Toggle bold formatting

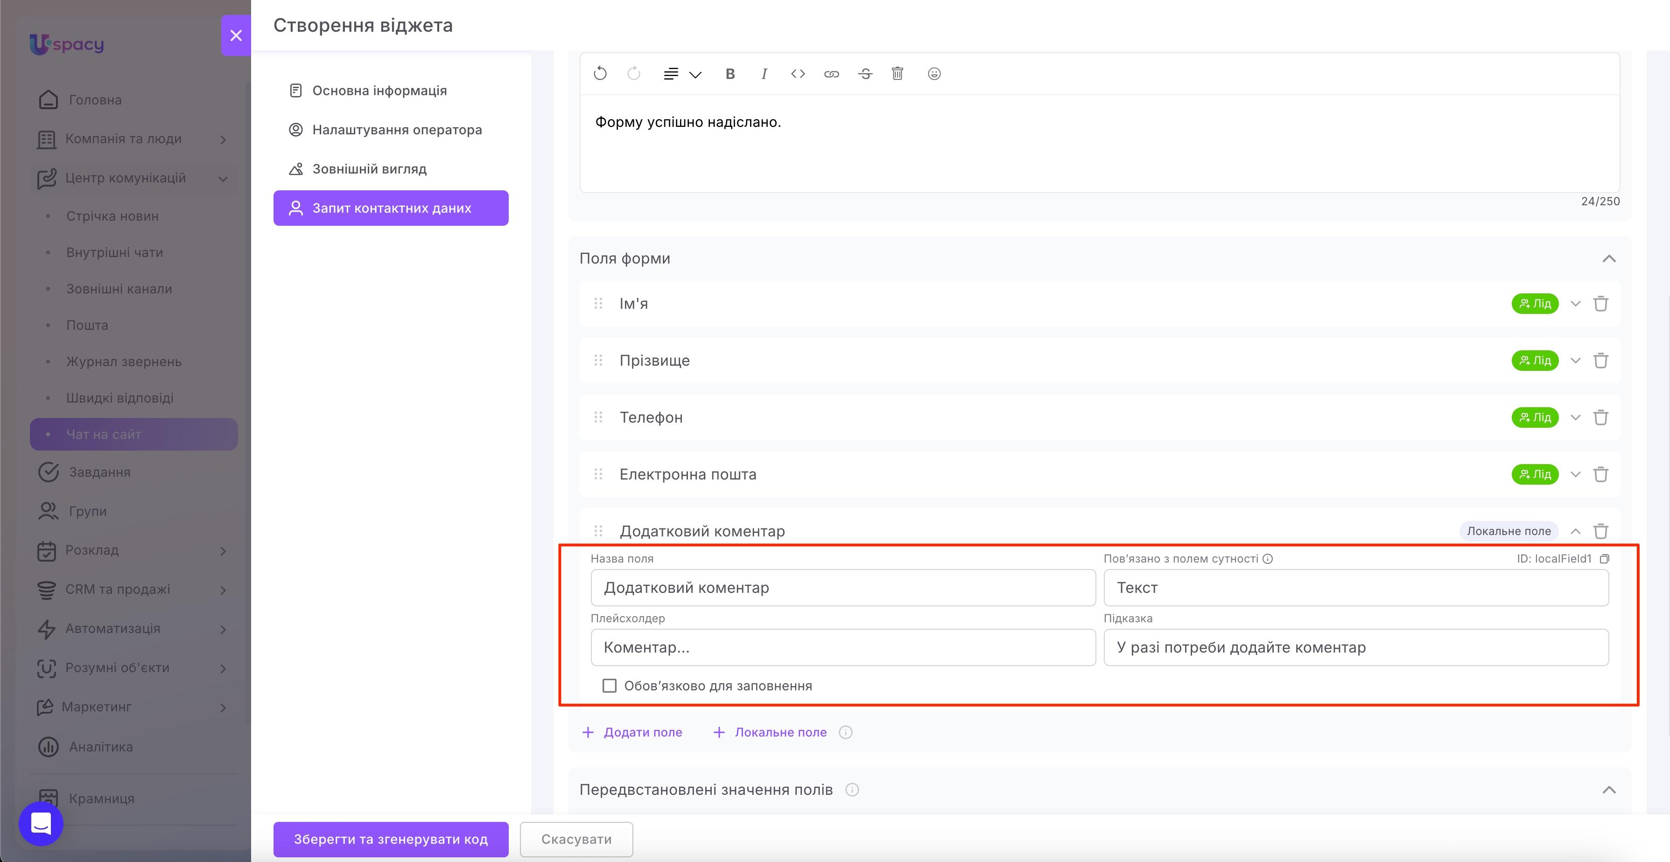tap(730, 74)
